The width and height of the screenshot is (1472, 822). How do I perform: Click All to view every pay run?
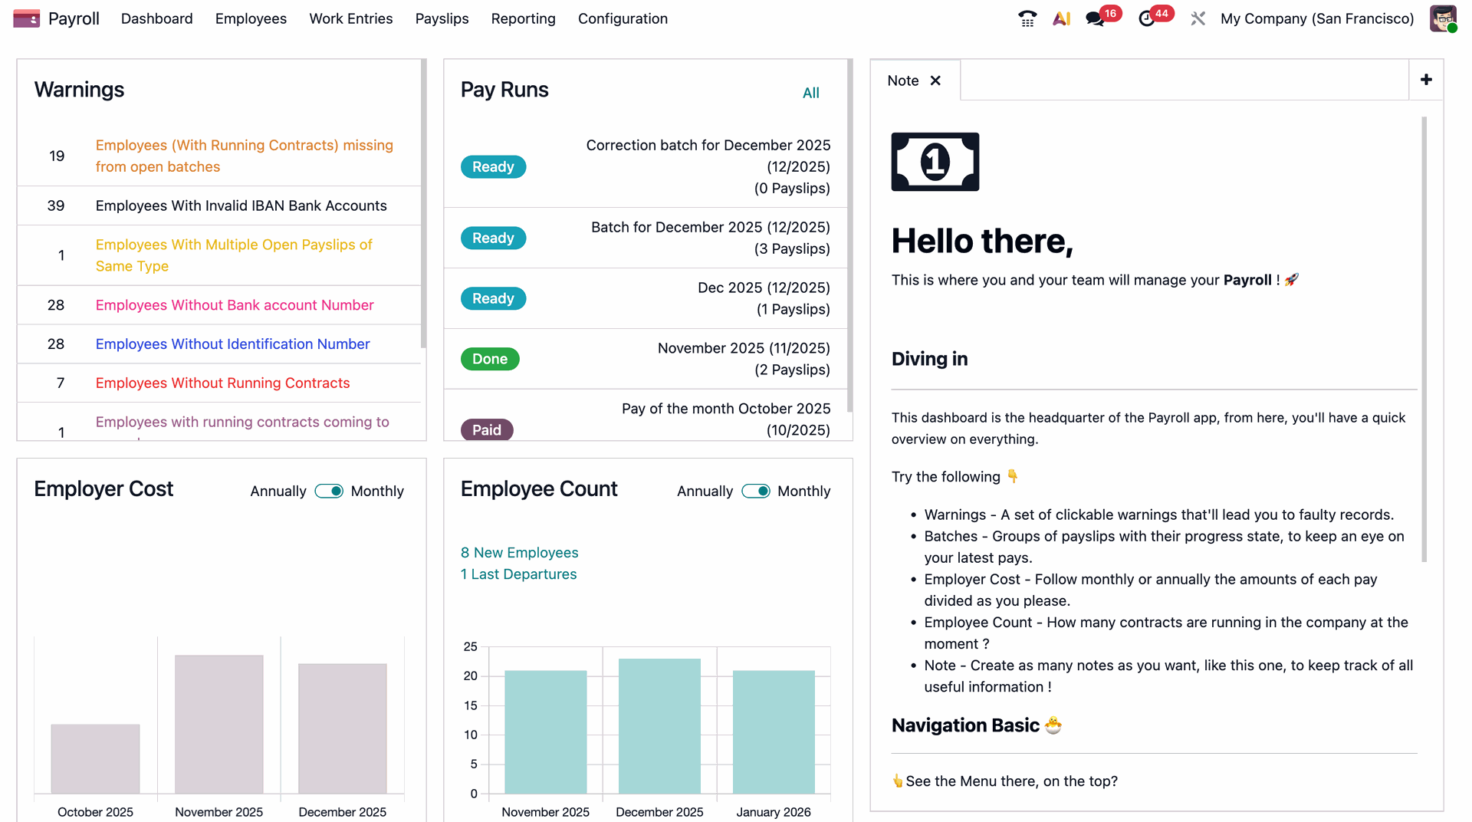click(811, 93)
